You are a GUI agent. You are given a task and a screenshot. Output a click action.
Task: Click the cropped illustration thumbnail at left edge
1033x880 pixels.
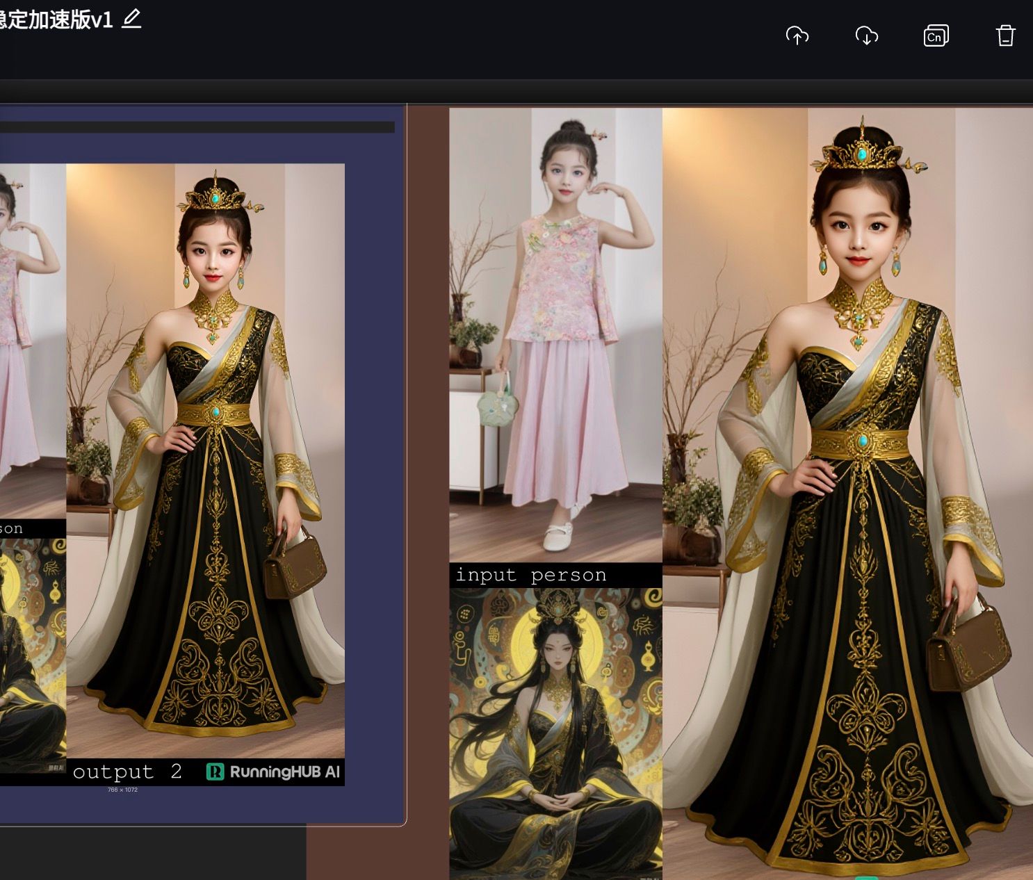pyautogui.click(x=33, y=653)
